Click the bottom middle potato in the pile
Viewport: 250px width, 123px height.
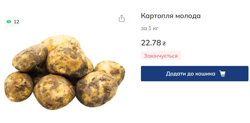tap(54, 92)
